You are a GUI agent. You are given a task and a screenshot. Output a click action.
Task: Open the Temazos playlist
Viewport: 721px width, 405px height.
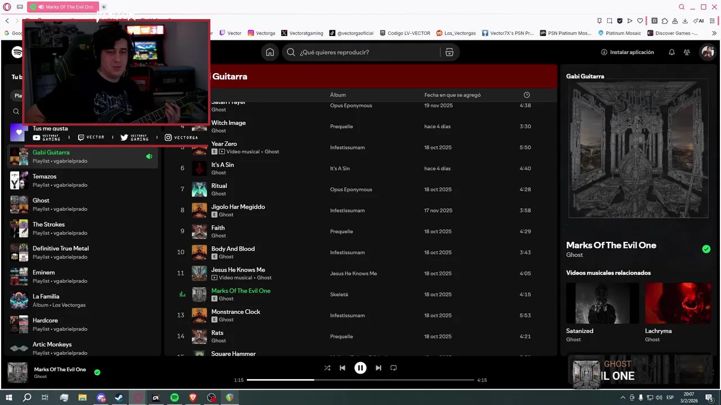(83, 181)
